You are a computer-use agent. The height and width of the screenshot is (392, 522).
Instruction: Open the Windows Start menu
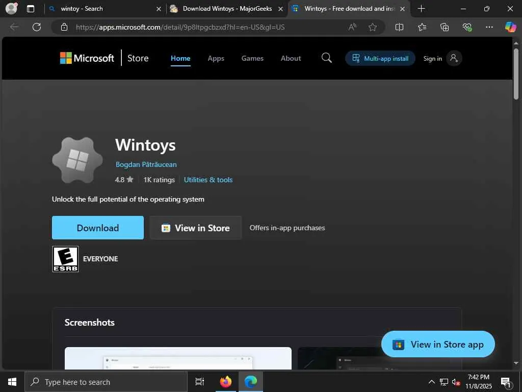coord(12,382)
